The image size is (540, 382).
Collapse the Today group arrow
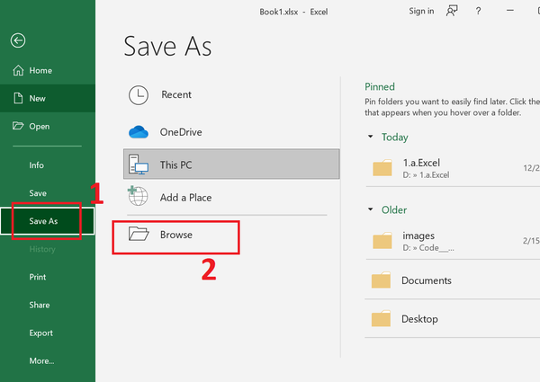tap(371, 137)
